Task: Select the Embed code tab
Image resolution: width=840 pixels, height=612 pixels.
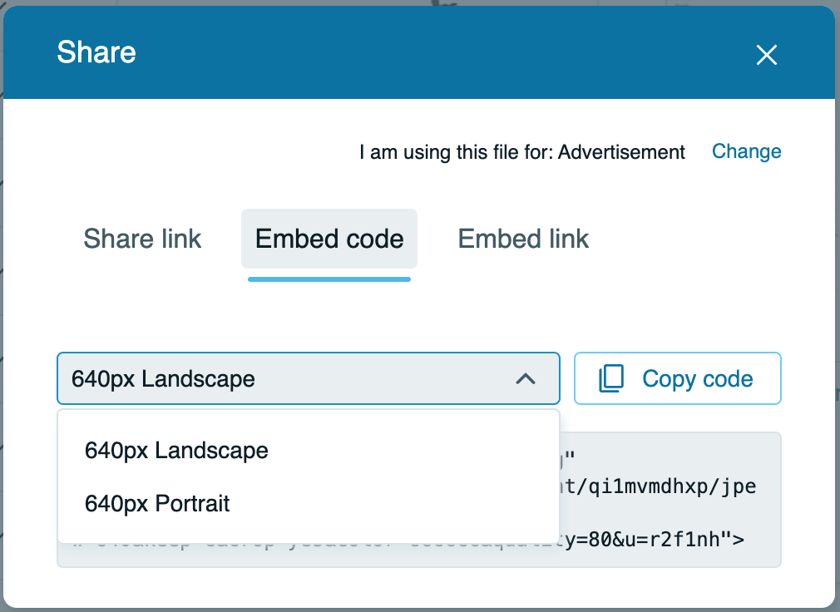Action: tap(329, 239)
